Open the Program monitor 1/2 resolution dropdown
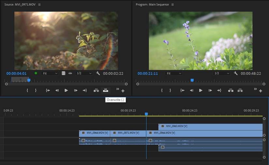Screen dimensions: 269x165 click(x=222, y=73)
